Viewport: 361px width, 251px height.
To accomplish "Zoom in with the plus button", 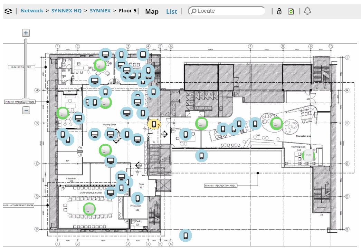I will tap(26, 33).
